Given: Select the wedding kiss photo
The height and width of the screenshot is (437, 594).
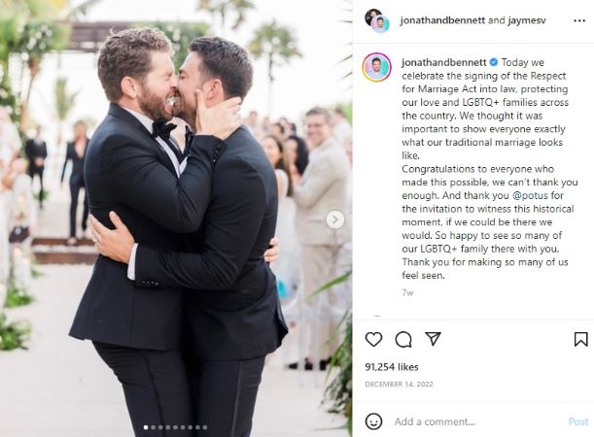Looking at the screenshot, I should click(x=176, y=218).
